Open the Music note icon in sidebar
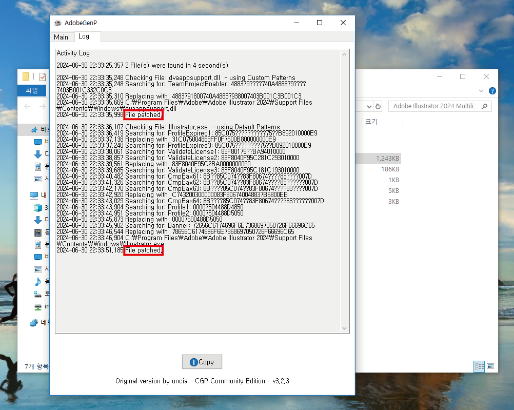The image size is (514, 410). pos(38,281)
